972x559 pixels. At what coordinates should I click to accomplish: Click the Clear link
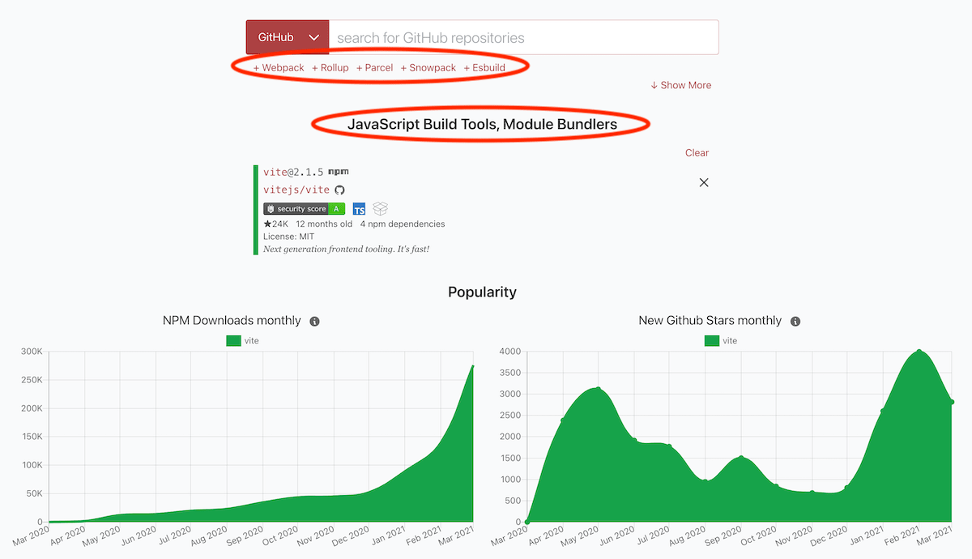click(x=697, y=152)
